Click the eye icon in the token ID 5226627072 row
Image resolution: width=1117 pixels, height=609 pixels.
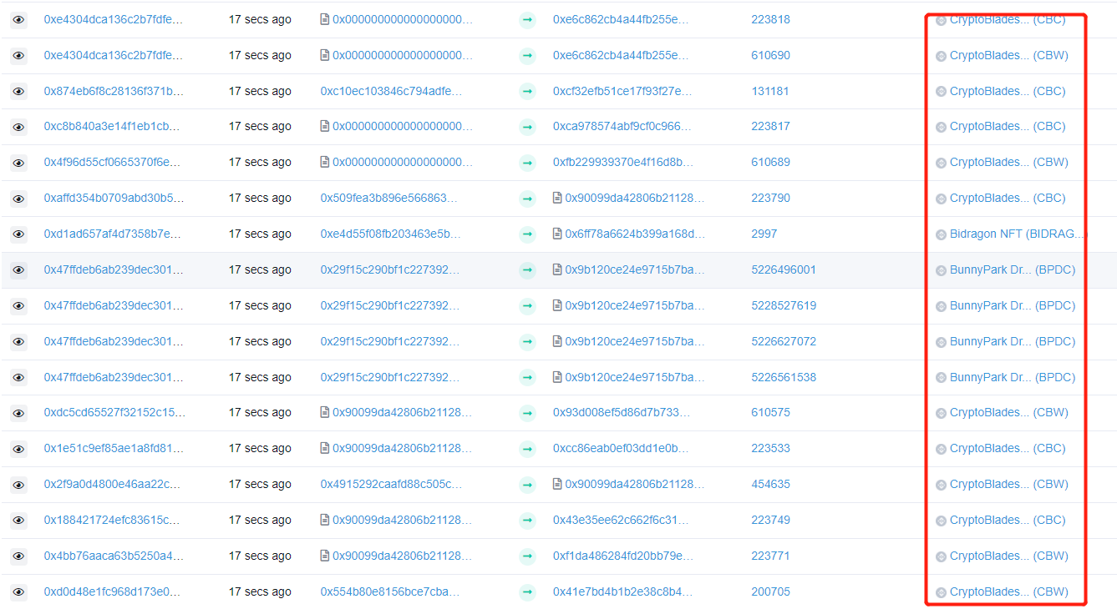click(18, 342)
